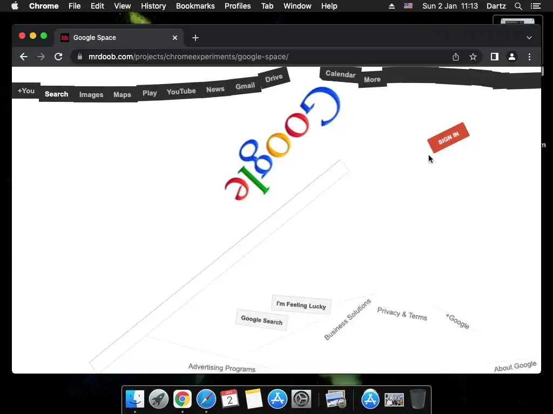Open the share page icon in address bar
The height and width of the screenshot is (414, 553).
456,57
